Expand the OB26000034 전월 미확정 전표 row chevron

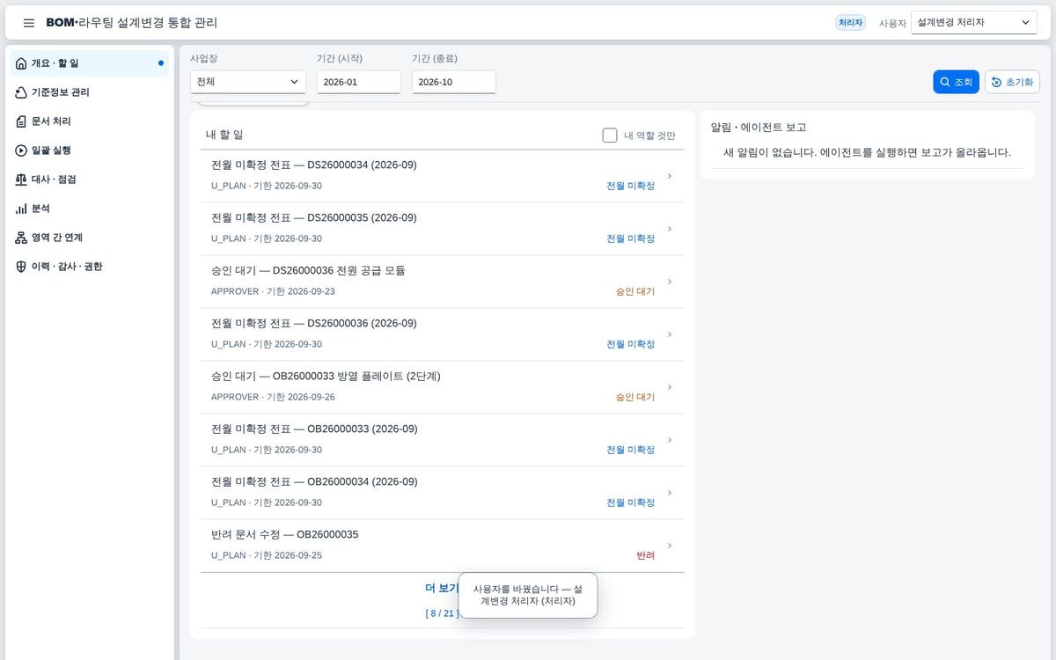670,493
